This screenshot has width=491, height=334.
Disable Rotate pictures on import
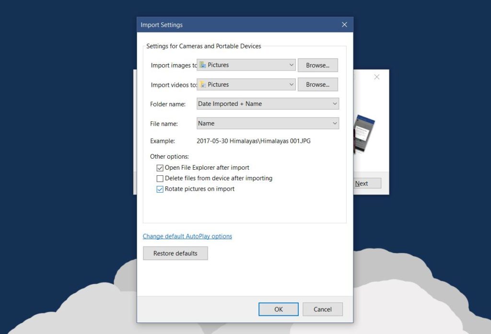pos(160,189)
